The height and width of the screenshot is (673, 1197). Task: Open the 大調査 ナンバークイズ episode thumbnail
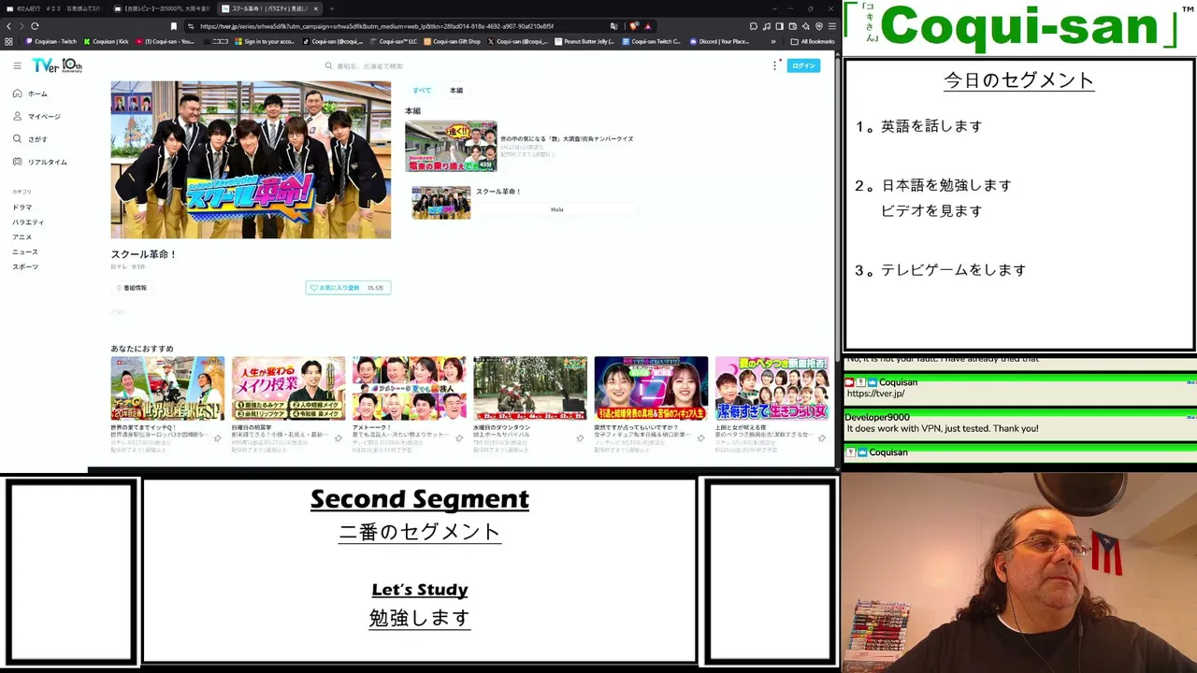pos(451,146)
